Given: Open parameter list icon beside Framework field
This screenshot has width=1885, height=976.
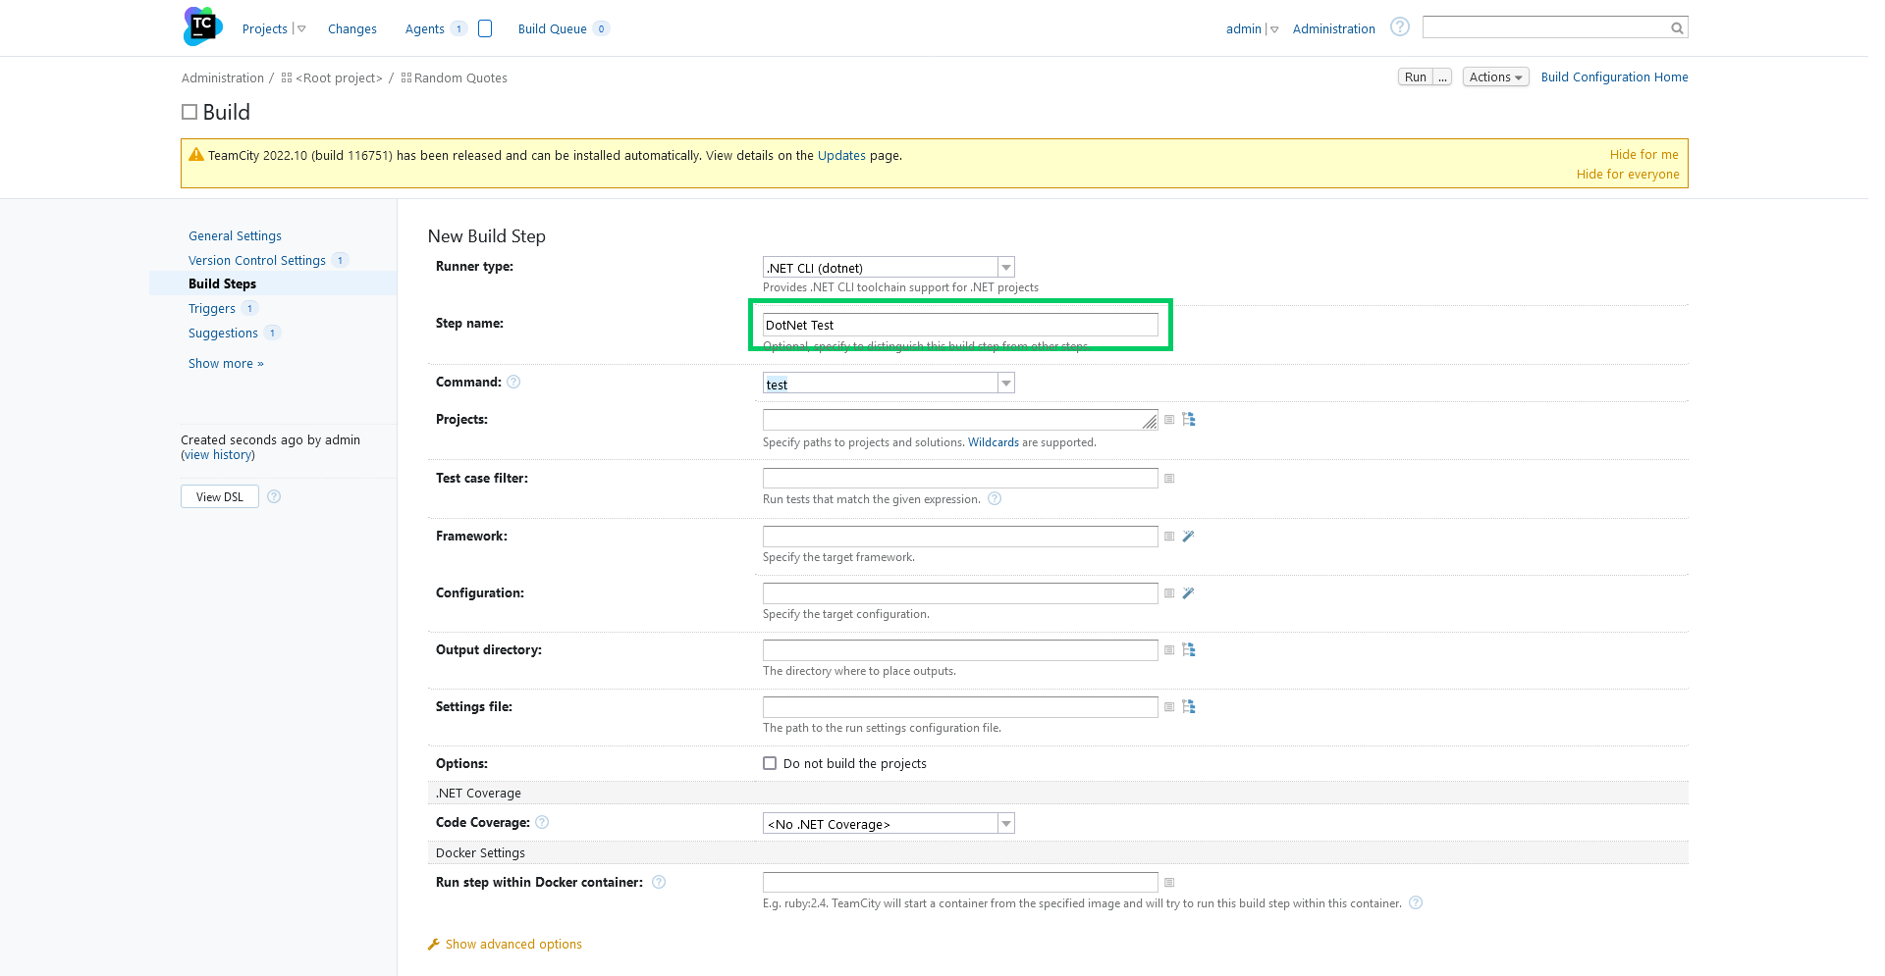Looking at the screenshot, I should tap(1169, 537).
